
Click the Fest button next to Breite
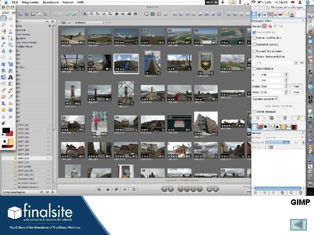[296, 86]
